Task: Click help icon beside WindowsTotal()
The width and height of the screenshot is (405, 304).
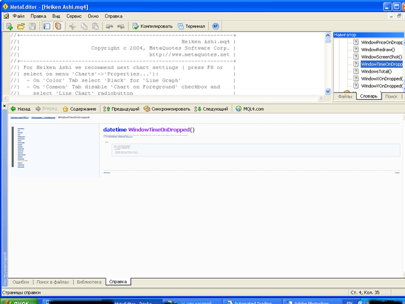Action: click(356, 71)
